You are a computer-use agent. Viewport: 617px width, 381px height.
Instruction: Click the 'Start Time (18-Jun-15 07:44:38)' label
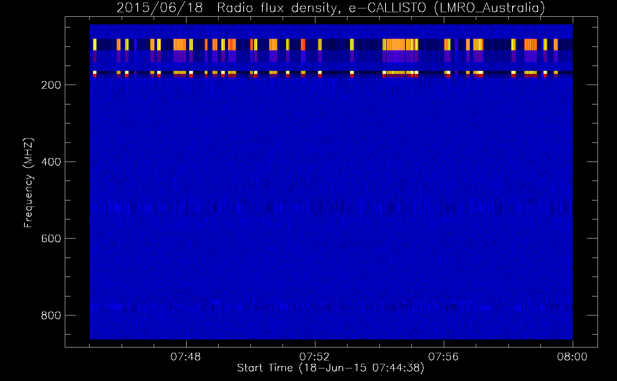[331, 368]
